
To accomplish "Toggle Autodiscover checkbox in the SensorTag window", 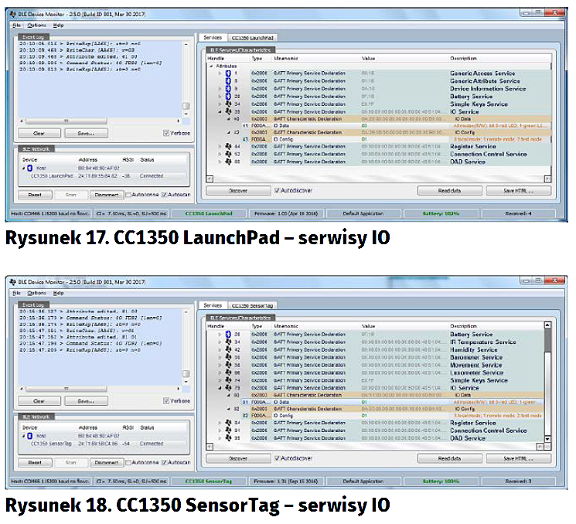I will coord(278,458).
